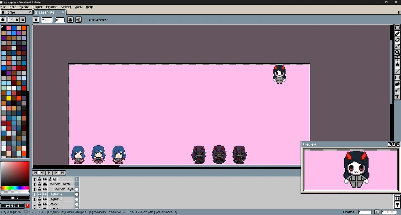Go to the previous frame

click(x=42, y=172)
